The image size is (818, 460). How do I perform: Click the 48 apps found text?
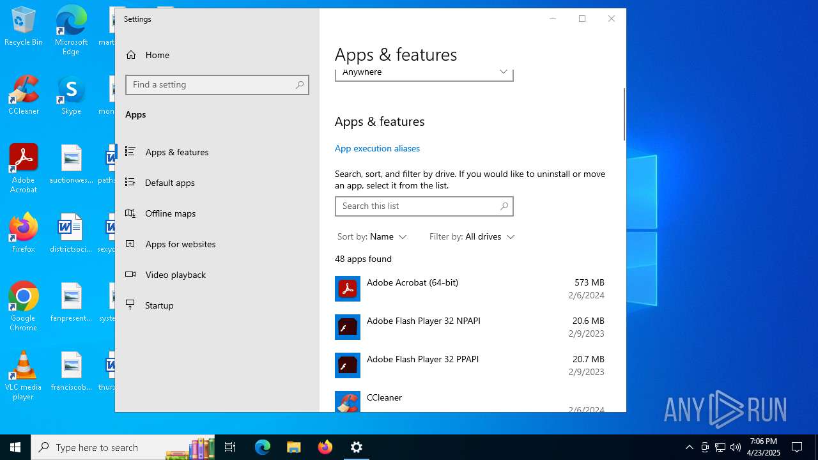coord(363,259)
